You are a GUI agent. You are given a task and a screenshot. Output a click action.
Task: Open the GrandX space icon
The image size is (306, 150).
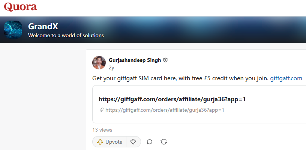[13, 30]
